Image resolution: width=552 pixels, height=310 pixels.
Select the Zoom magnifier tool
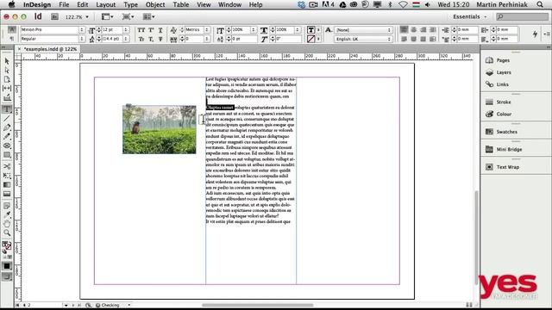pos(7,232)
